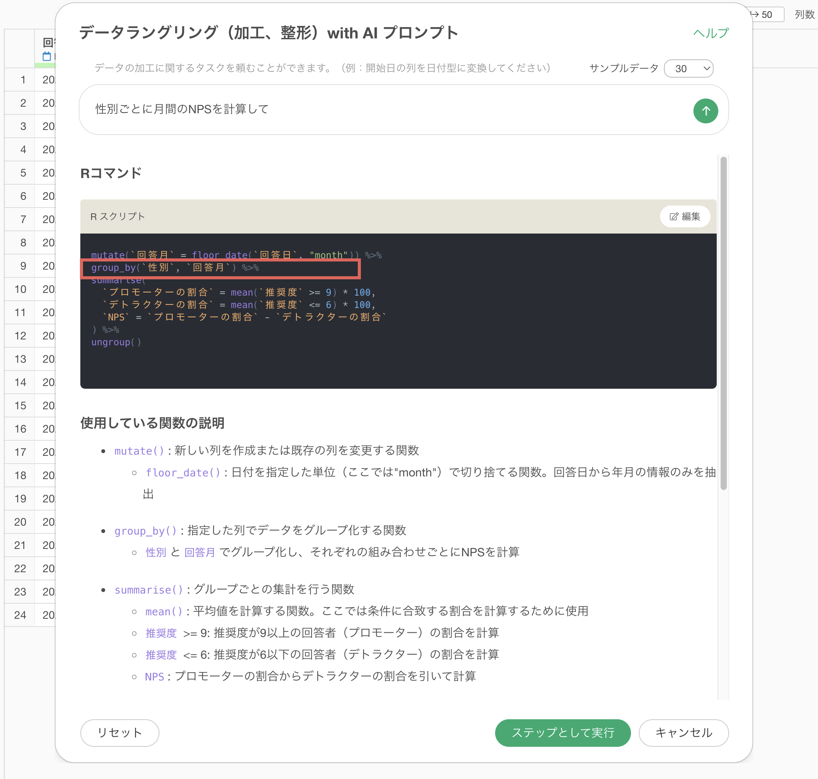The height and width of the screenshot is (779, 818).
Task: Select row number 24 in the table
Action: 20,615
